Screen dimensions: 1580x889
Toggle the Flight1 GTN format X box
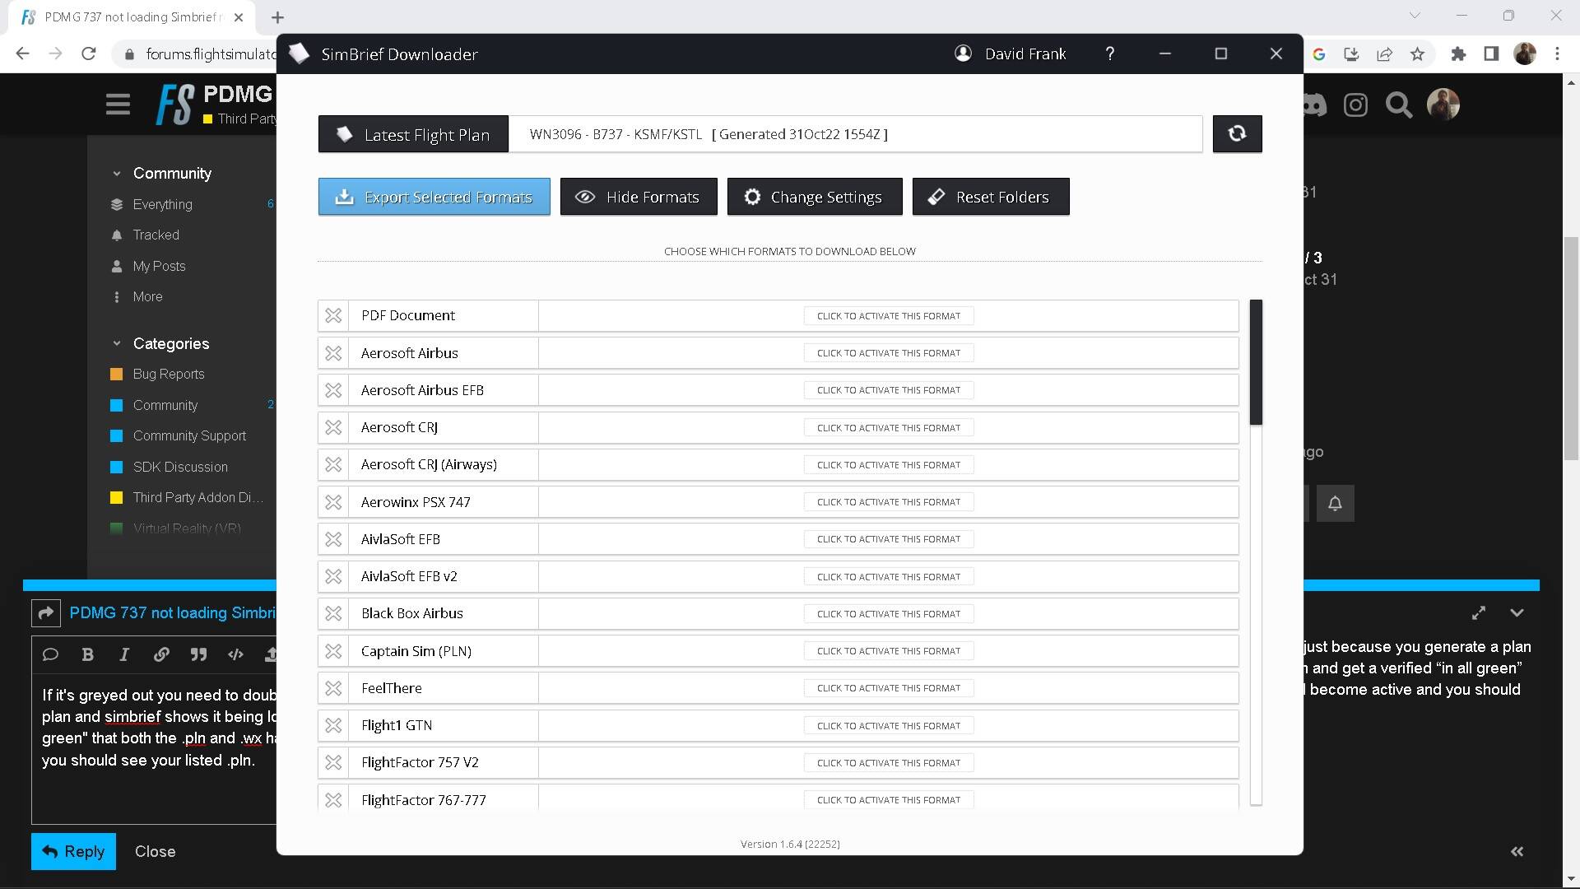click(333, 726)
